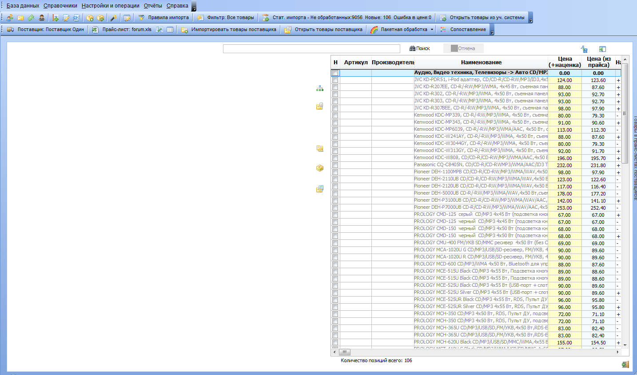
Task: Check the box for Kenwood KDC-MP339 row
Action: click(335, 116)
